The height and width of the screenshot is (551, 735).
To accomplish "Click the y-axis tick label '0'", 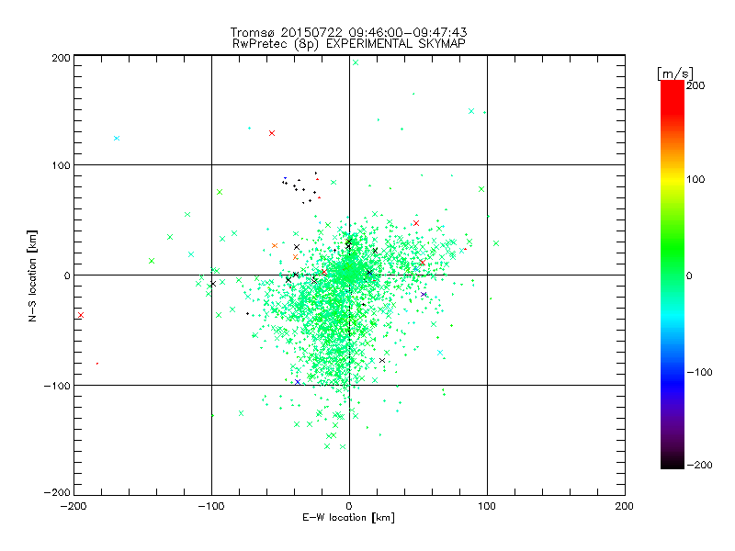I will 67,276.
